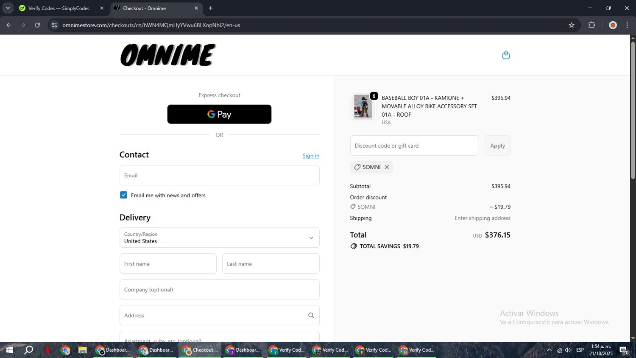This screenshot has height=358, width=636.
Task: Show hidden system tray icons
Action: 549,350
